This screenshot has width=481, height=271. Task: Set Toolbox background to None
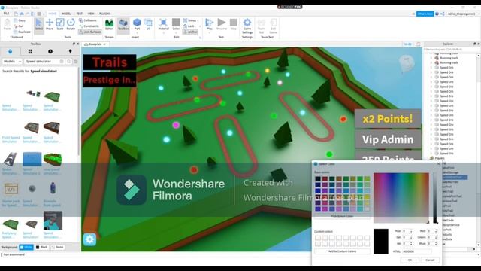pyautogui.click(x=57, y=247)
